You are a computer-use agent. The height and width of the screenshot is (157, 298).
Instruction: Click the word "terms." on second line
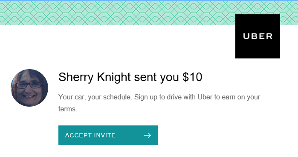point(68,109)
